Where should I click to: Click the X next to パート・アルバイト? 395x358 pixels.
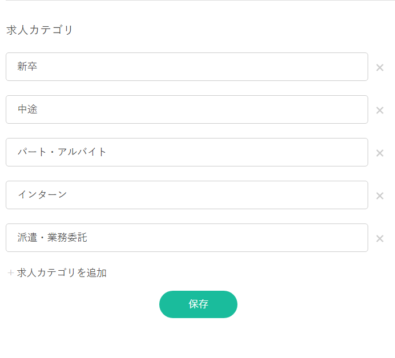[380, 153]
